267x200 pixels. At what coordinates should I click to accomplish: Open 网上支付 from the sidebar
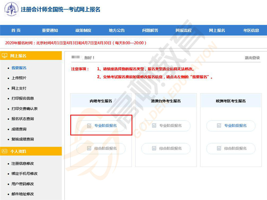(19, 88)
